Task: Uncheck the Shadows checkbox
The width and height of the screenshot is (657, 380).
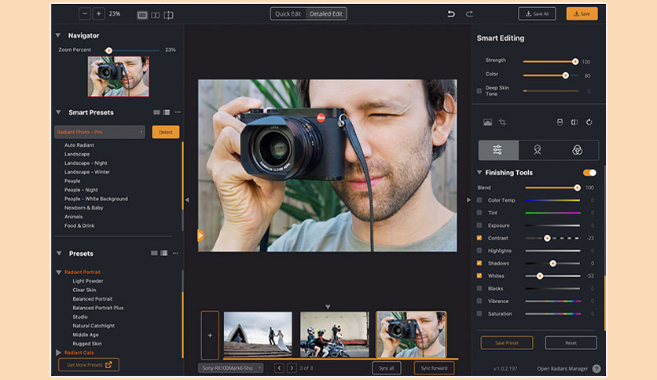Action: pos(479,263)
